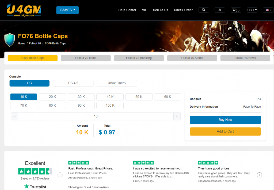Click the quantity input field
Viewport: 274px width, 190px height.
(x=96, y=116)
